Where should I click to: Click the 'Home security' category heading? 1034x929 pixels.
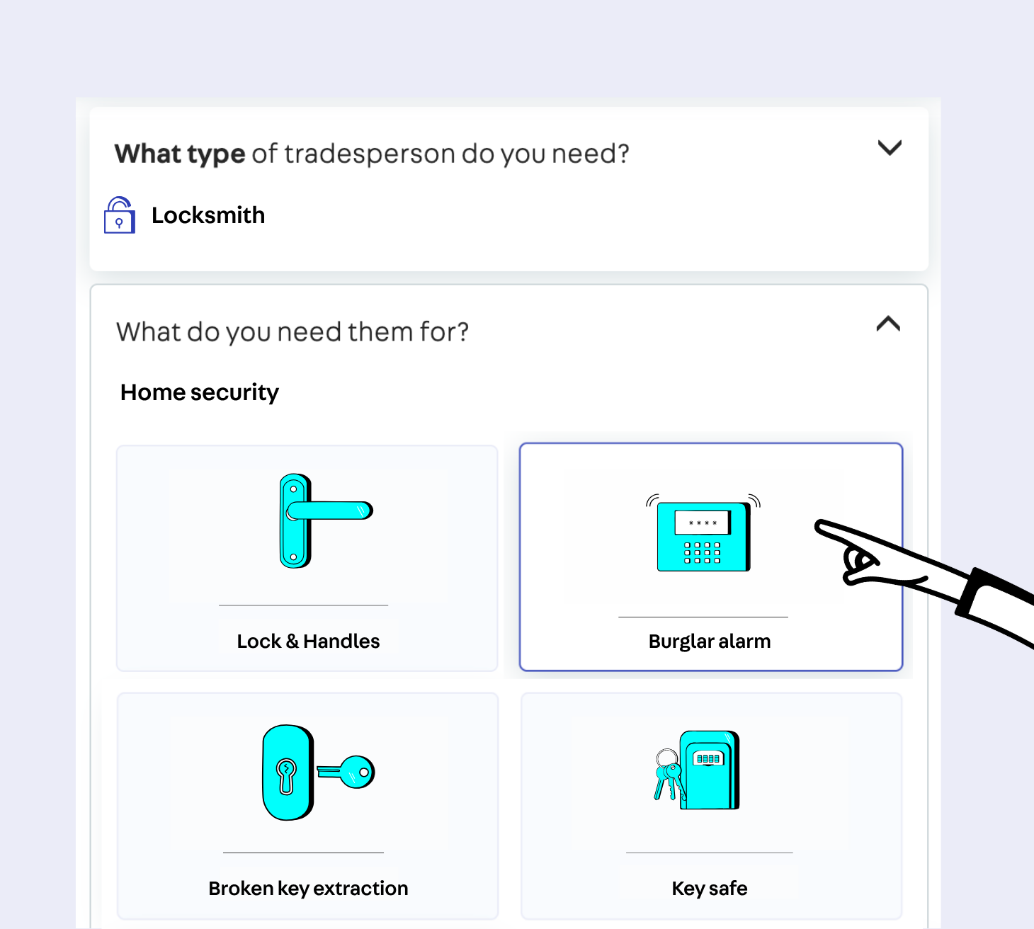[x=200, y=392]
